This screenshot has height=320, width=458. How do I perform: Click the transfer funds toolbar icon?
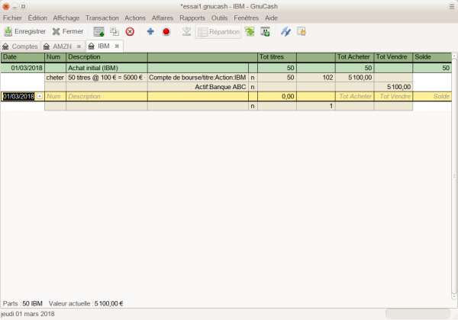point(285,31)
